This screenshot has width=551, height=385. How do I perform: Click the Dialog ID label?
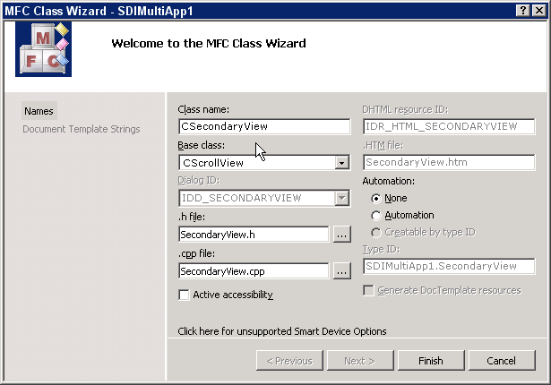click(x=199, y=181)
